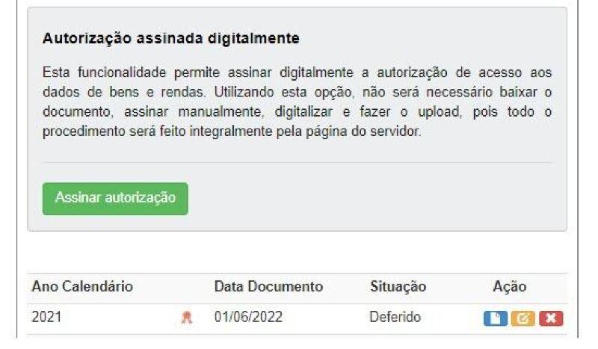Click the 2021 year cell
This screenshot has height=349, width=598.
point(46,317)
